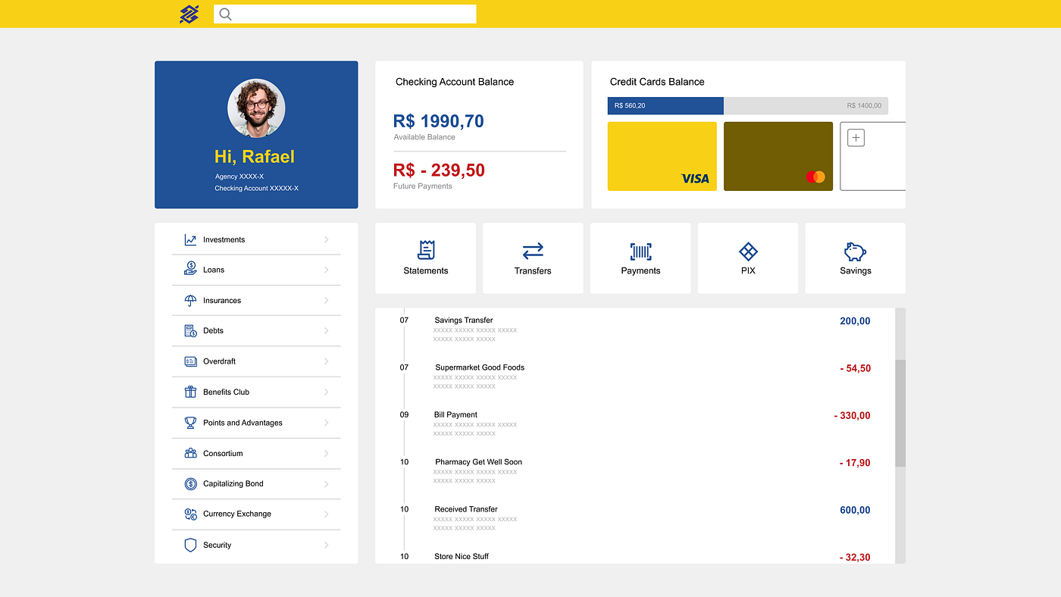This screenshot has height=597, width=1061.
Task: Expand Investments row chevron
Action: pyautogui.click(x=327, y=239)
